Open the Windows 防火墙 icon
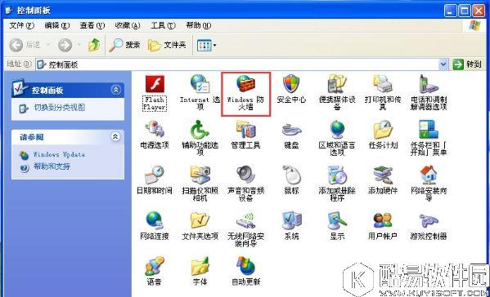 click(246, 84)
